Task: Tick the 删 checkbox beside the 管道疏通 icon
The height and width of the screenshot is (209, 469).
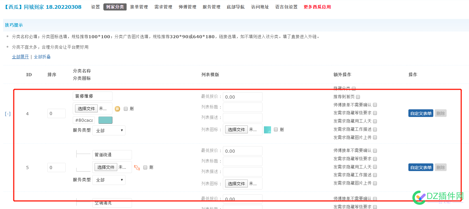Action: point(145,167)
